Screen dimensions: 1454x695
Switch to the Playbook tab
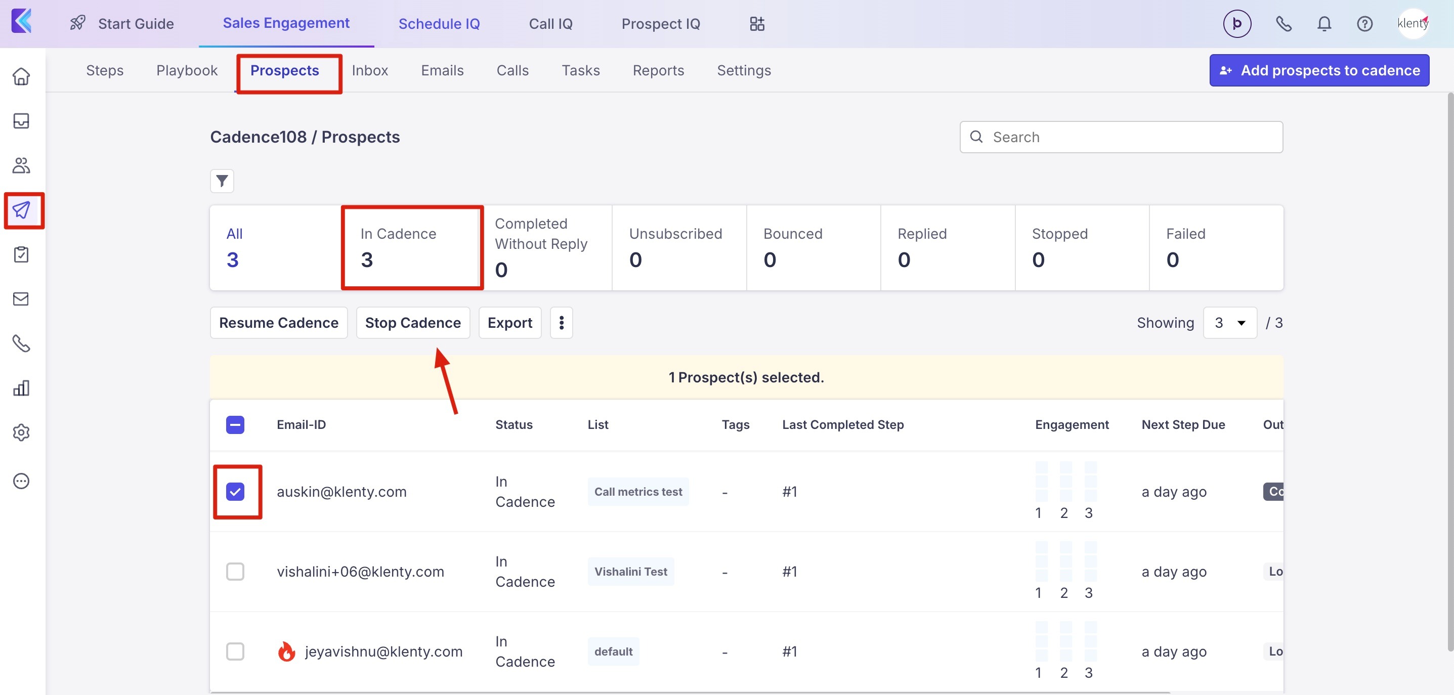187,70
